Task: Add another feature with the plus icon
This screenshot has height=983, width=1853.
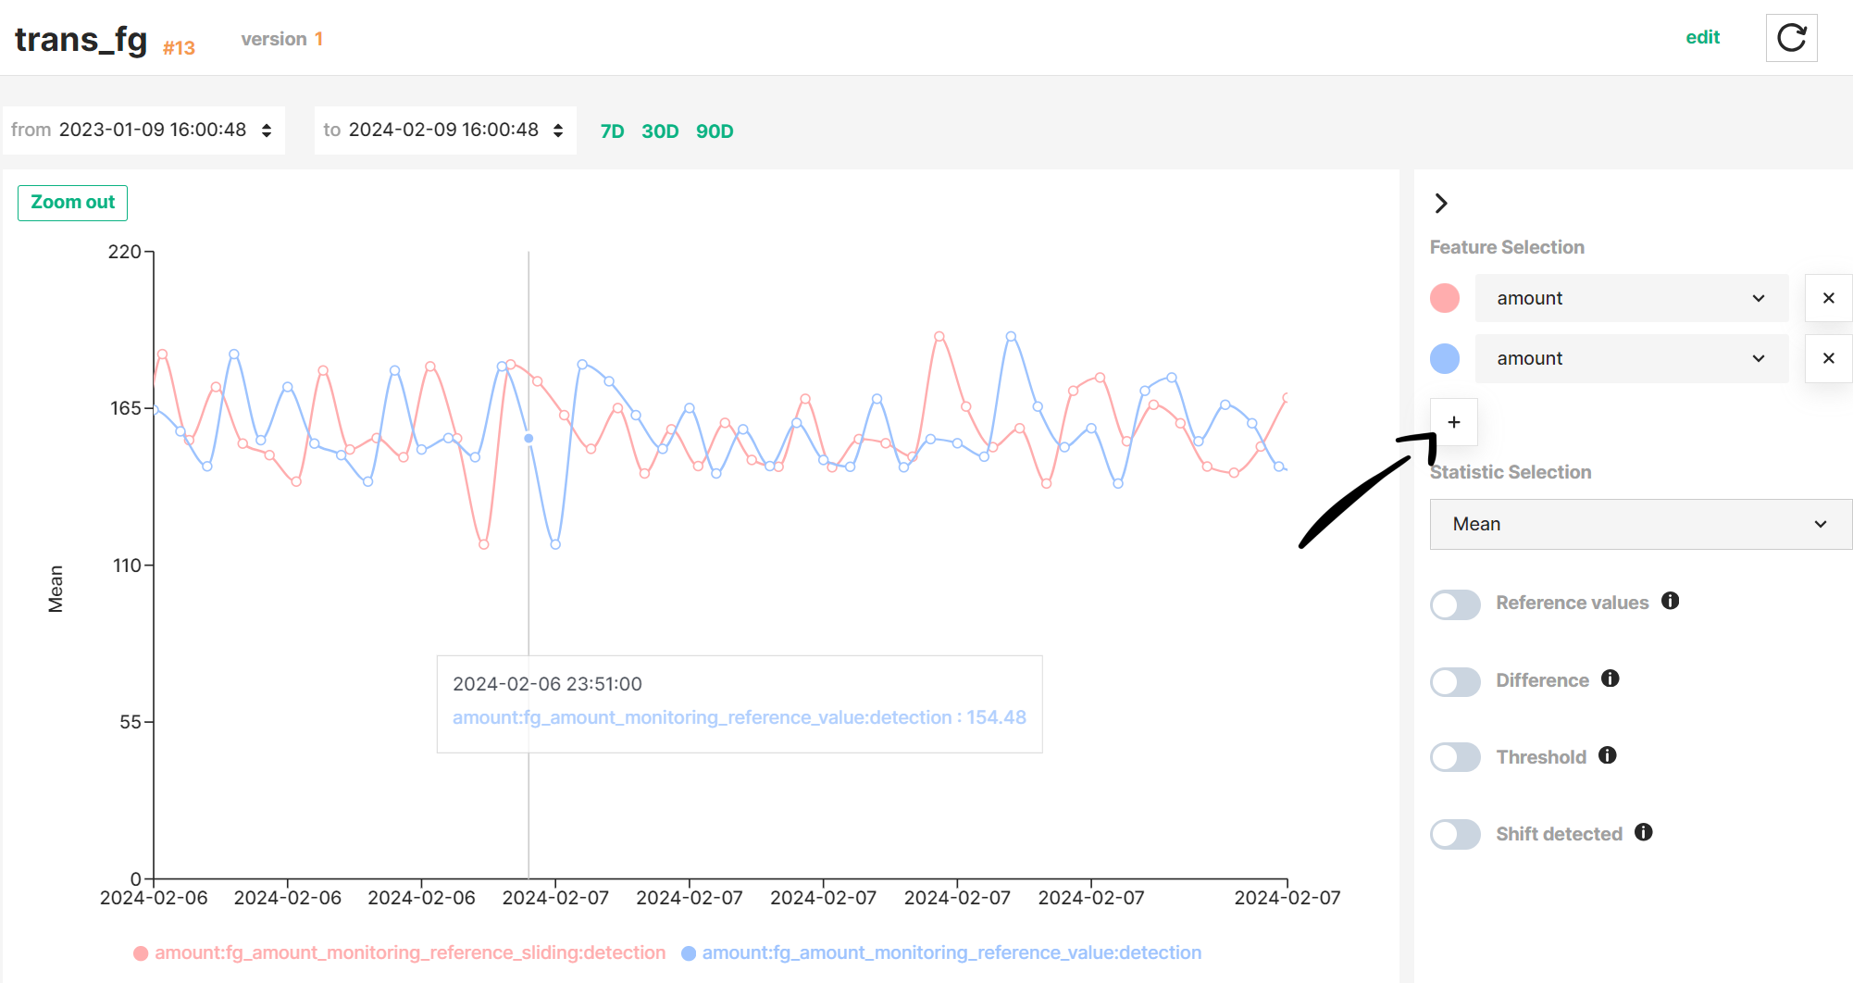Action: coord(1454,422)
